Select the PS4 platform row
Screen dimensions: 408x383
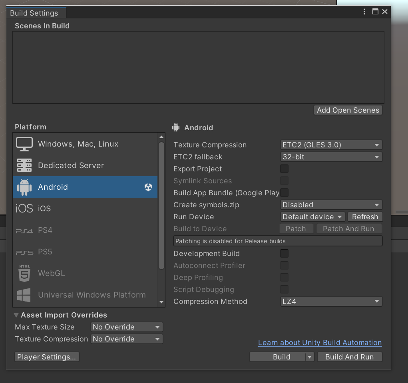pos(85,230)
